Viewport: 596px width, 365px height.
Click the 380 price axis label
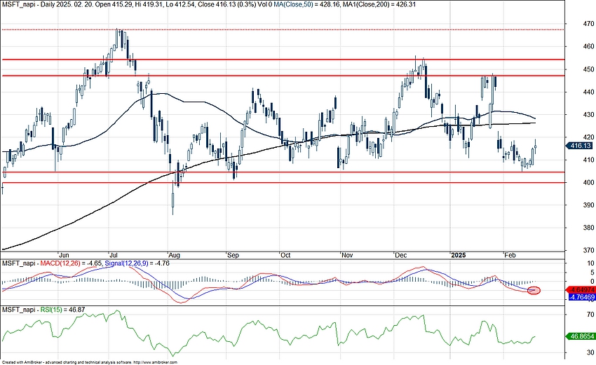tap(588, 228)
